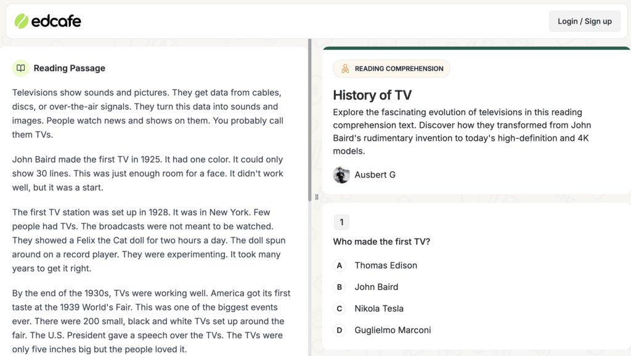Viewport: 631px width, 356px height.
Task: Click the Reading Comprehension label tag
Action: point(391,69)
